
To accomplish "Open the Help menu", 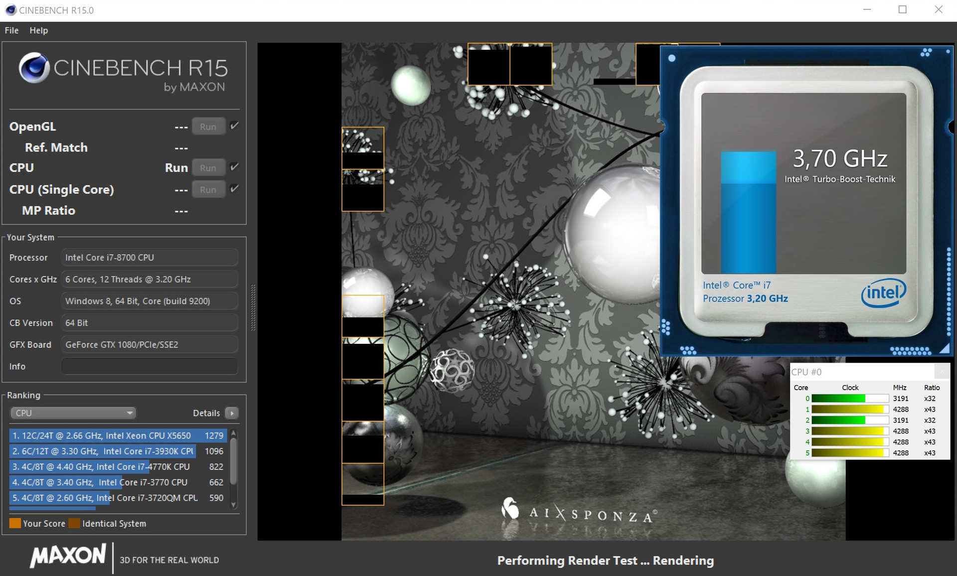I will 38,30.
